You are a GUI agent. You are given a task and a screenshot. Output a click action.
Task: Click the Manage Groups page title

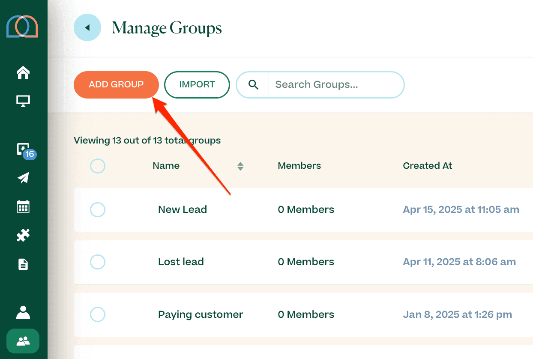click(167, 28)
